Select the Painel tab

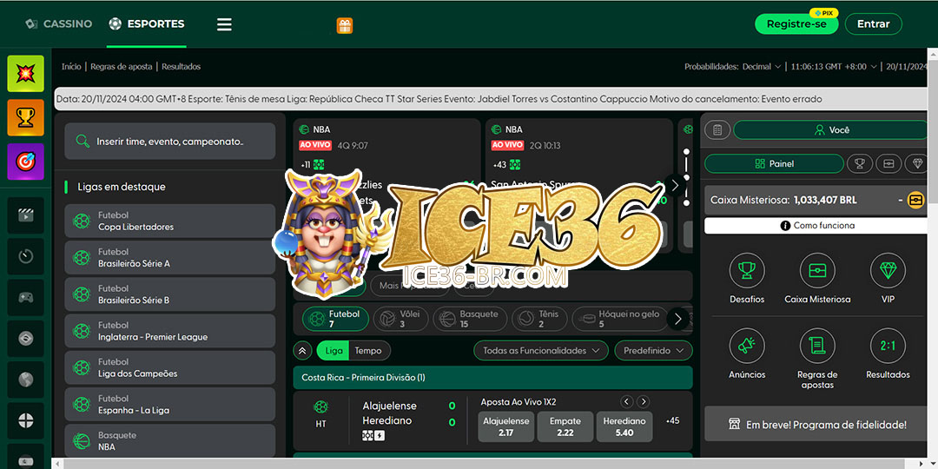point(774,163)
